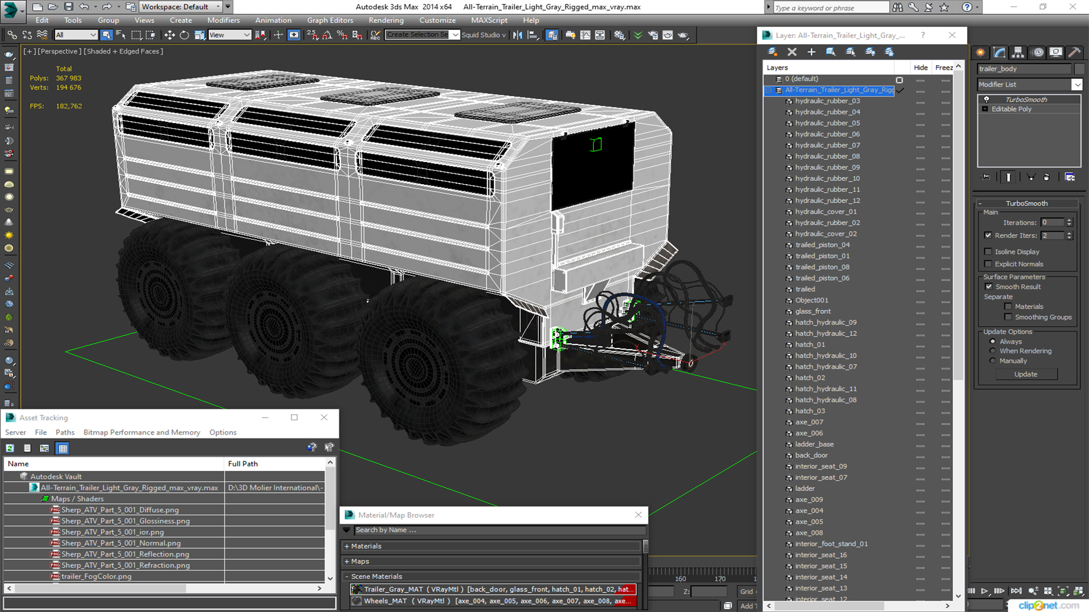Select the Move transform tool

(x=170, y=35)
